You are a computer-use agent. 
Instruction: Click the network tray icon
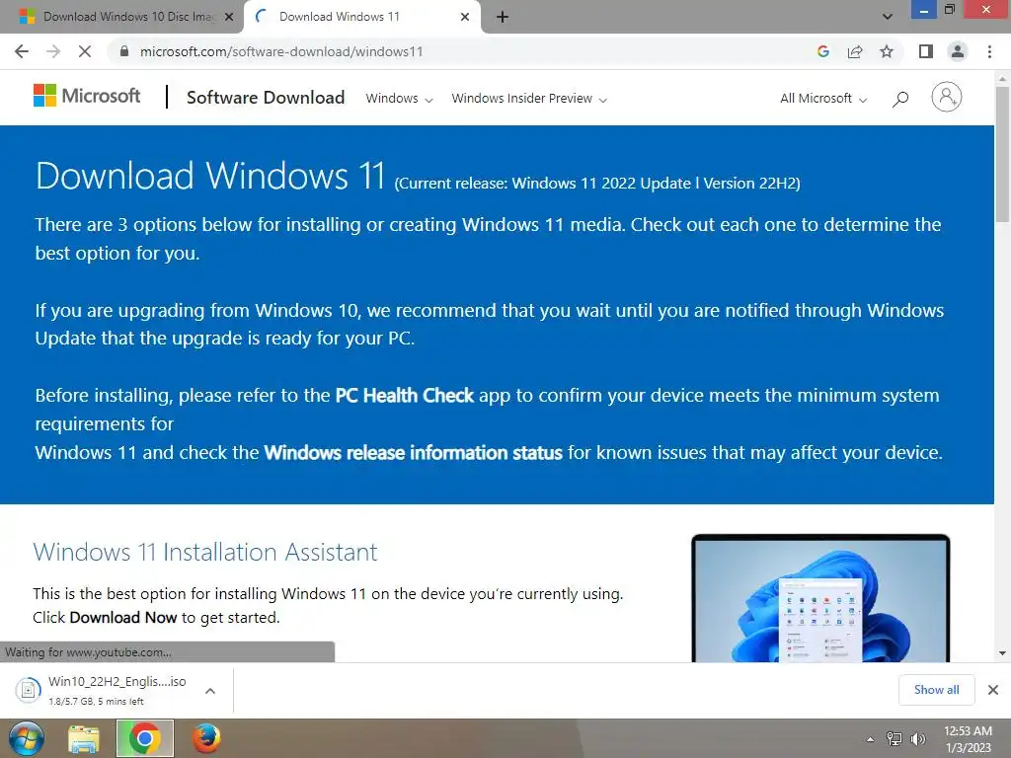894,739
